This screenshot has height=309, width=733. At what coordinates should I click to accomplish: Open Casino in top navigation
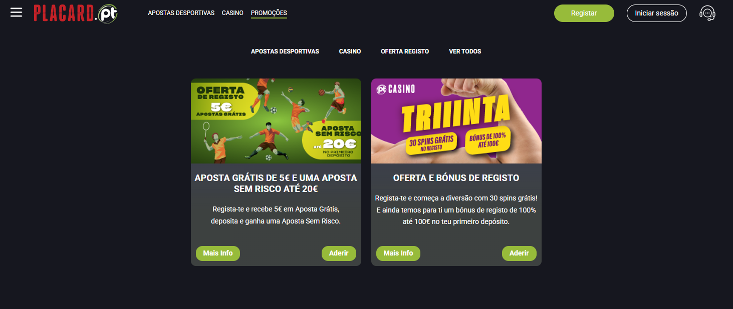232,13
